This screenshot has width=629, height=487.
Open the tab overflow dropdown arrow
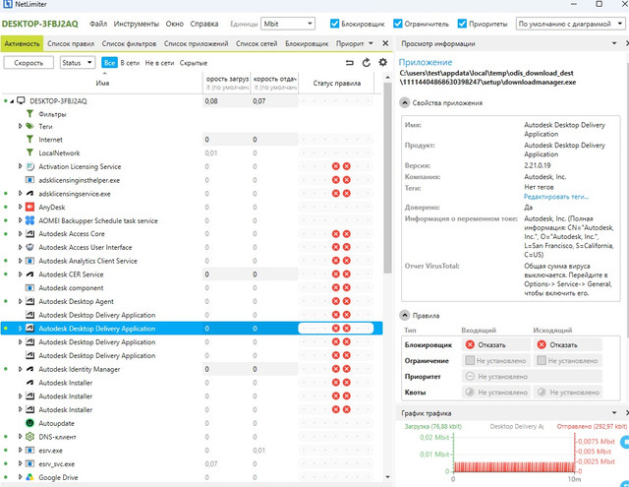(371, 43)
